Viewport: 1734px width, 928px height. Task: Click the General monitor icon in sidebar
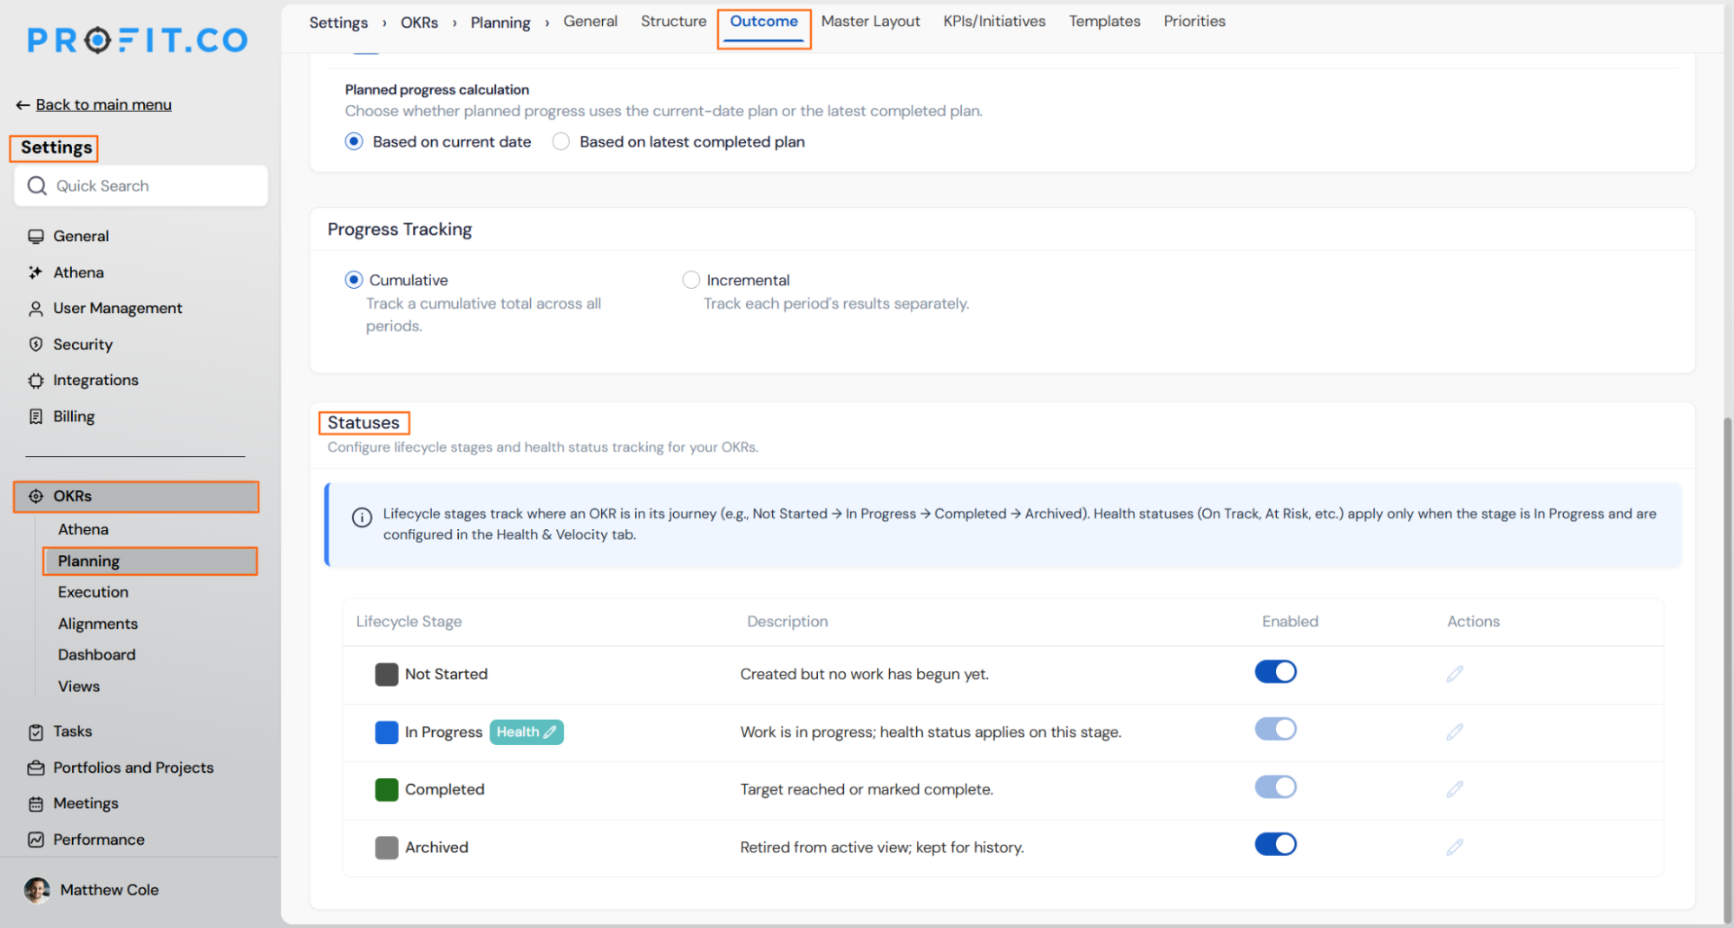[x=36, y=236]
